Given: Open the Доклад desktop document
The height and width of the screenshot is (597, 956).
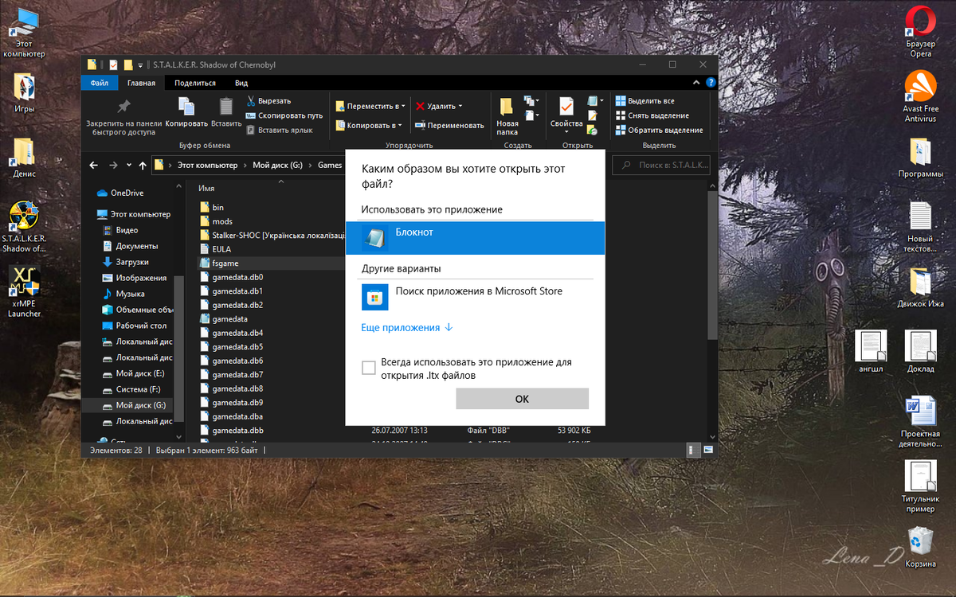Looking at the screenshot, I should pyautogui.click(x=920, y=352).
